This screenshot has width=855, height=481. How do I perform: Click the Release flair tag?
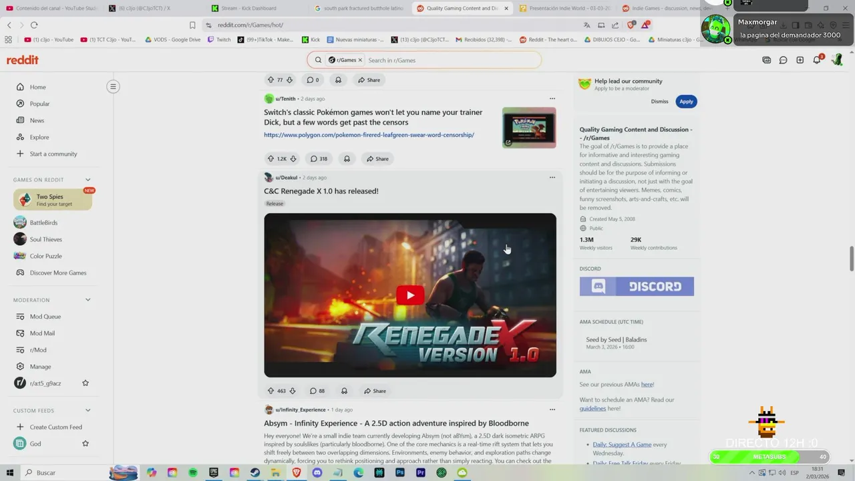[x=275, y=204]
